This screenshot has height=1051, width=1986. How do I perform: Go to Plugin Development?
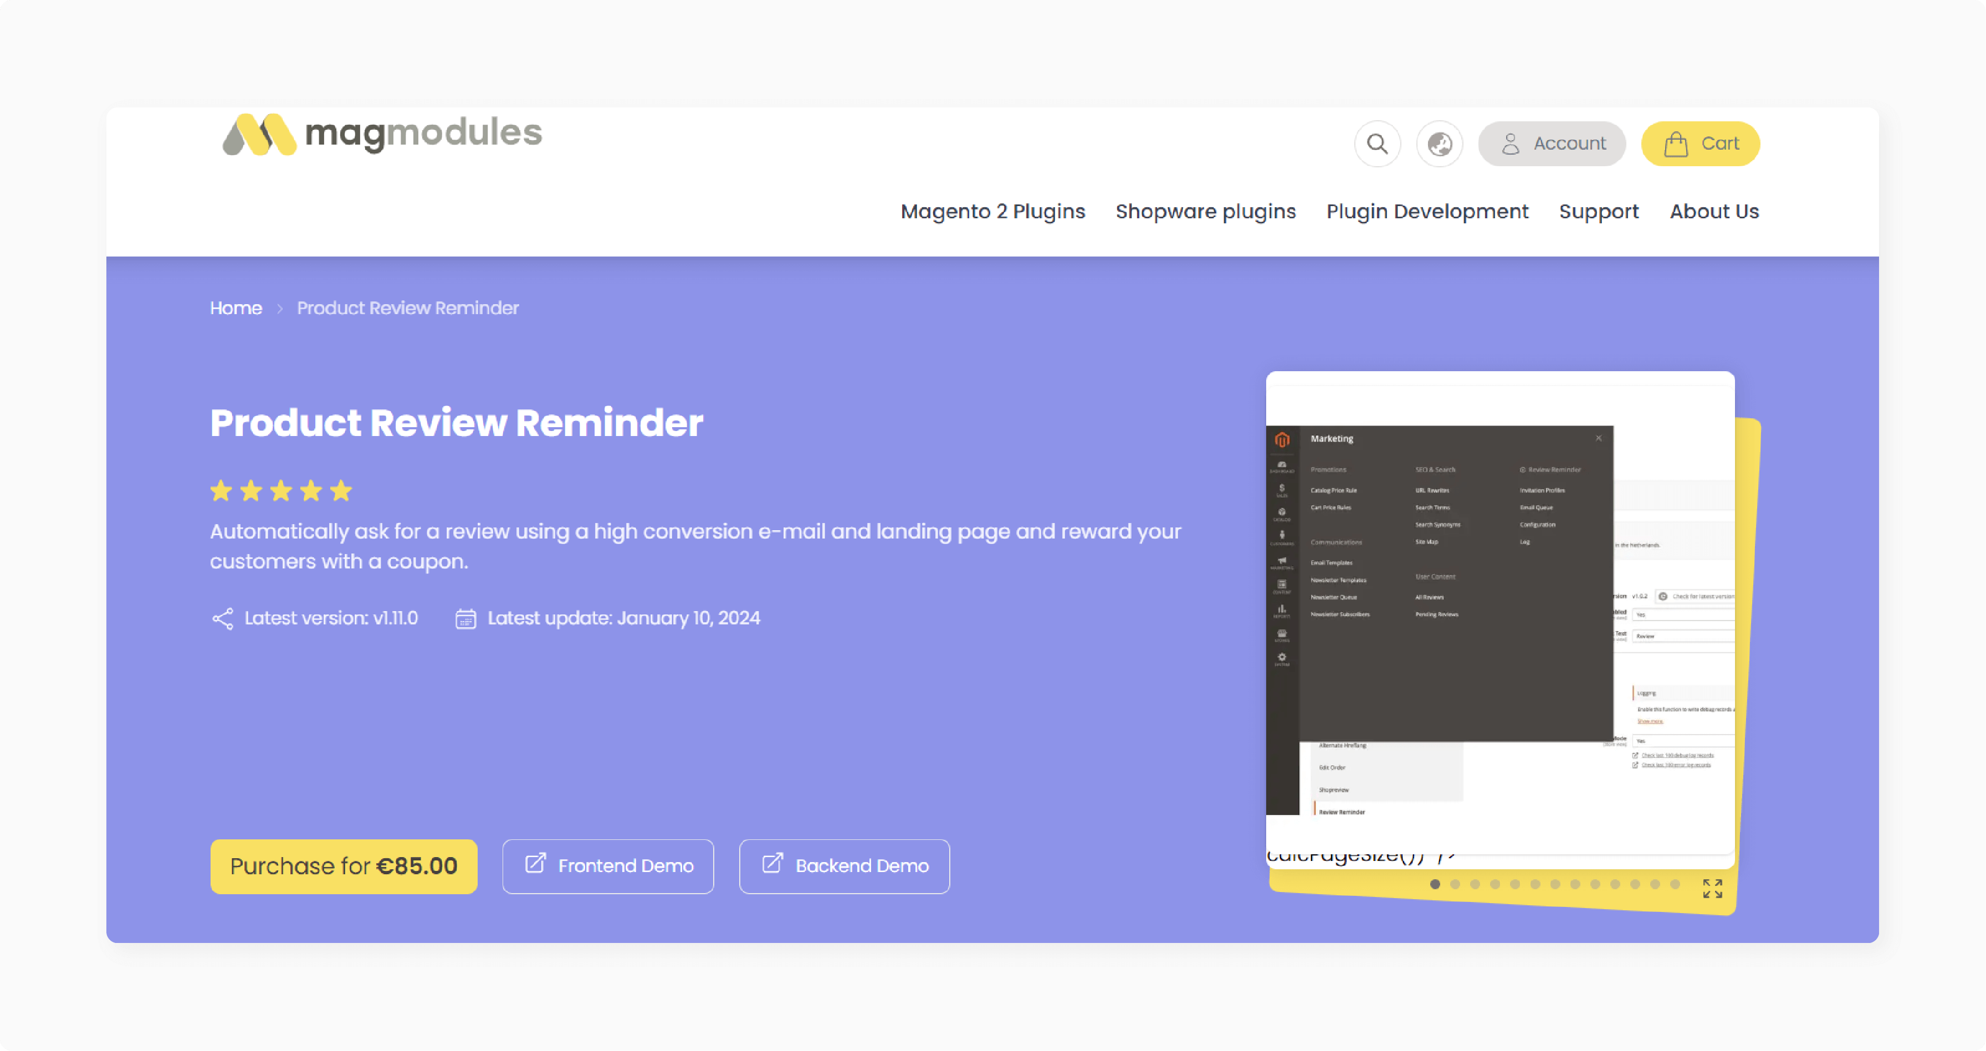coord(1427,211)
